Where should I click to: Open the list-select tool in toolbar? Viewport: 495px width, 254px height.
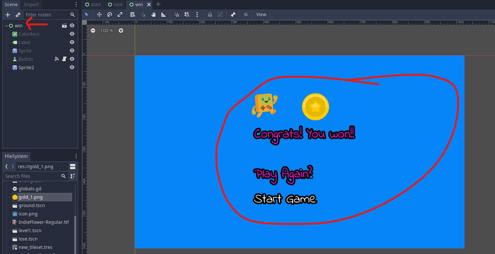[133, 14]
